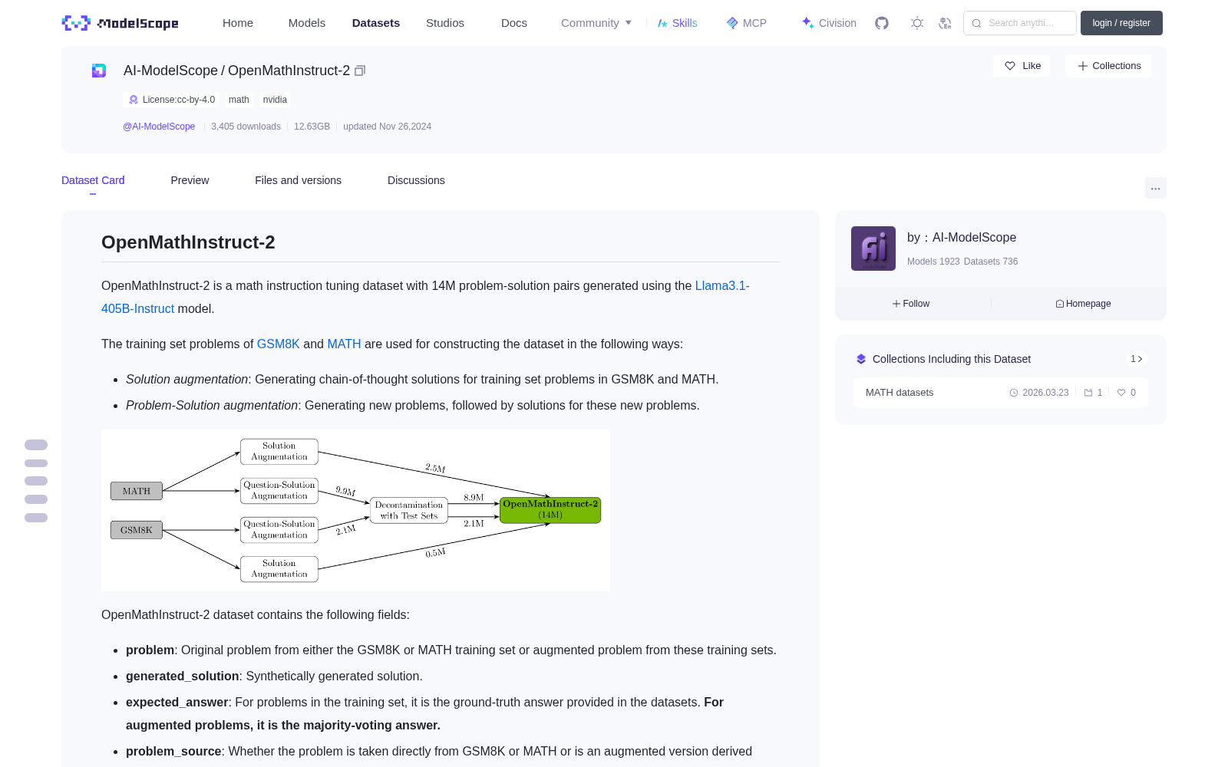Click the ModelScope logo
This screenshot has height=767, width=1228.
(x=120, y=23)
